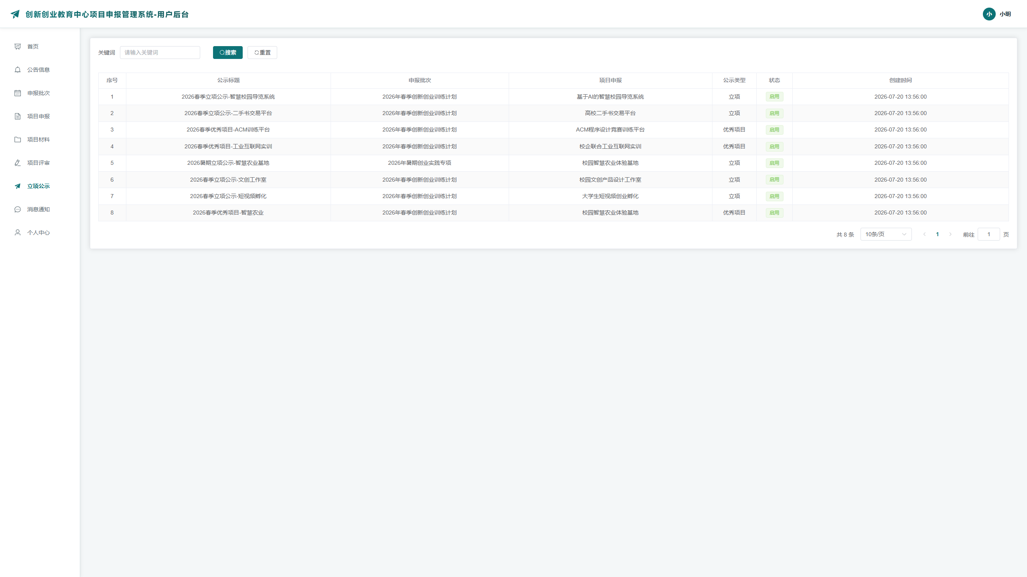
Task: Click the document icon for 项目申报
Action: 18,116
